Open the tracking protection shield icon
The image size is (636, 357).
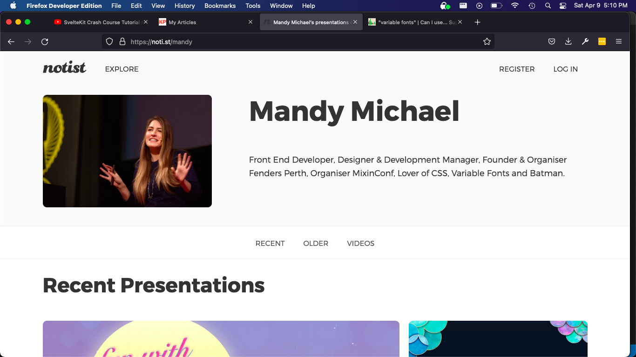109,42
